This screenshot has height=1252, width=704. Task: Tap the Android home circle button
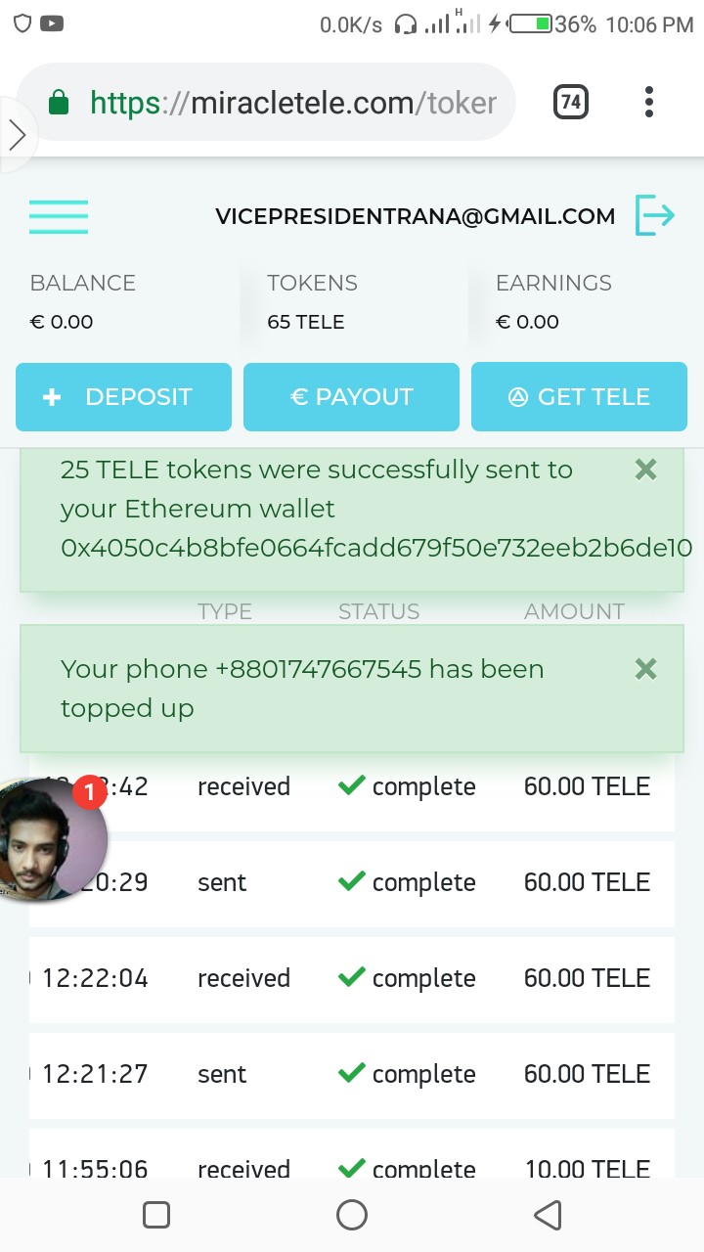(x=352, y=1215)
